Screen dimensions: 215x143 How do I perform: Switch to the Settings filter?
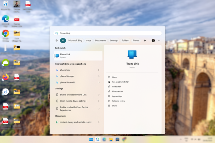coord(114,41)
